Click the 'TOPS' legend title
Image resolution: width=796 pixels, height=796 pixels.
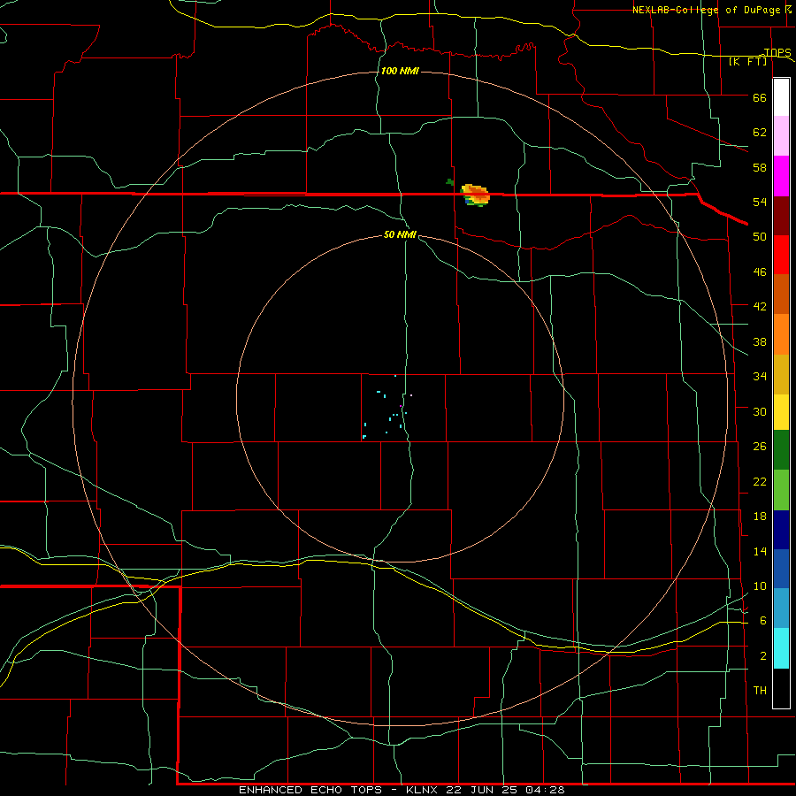pyautogui.click(x=777, y=52)
